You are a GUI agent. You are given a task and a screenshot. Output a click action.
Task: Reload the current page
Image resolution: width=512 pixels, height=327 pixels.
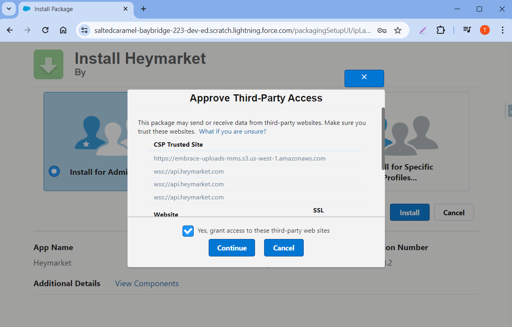click(45, 30)
